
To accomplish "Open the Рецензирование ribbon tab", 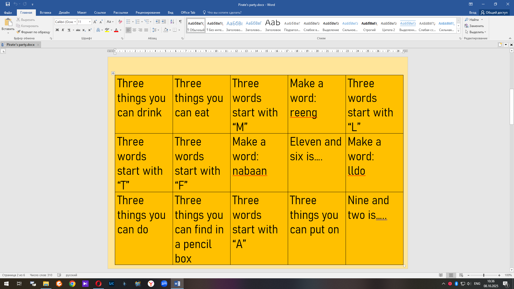I will [148, 13].
